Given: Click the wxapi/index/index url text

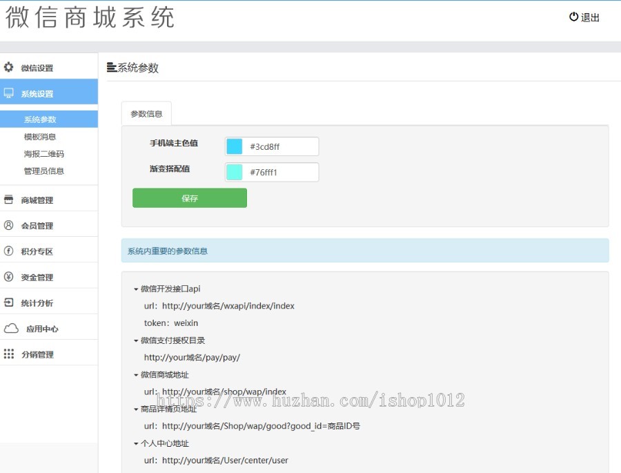Looking at the screenshot, I should [219, 306].
